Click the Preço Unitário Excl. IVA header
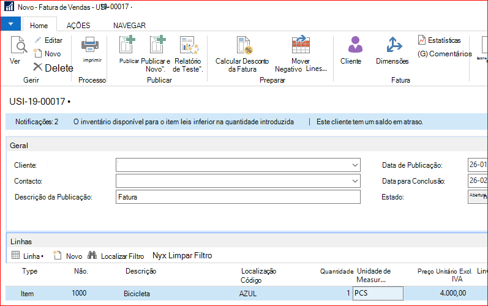 (445, 275)
